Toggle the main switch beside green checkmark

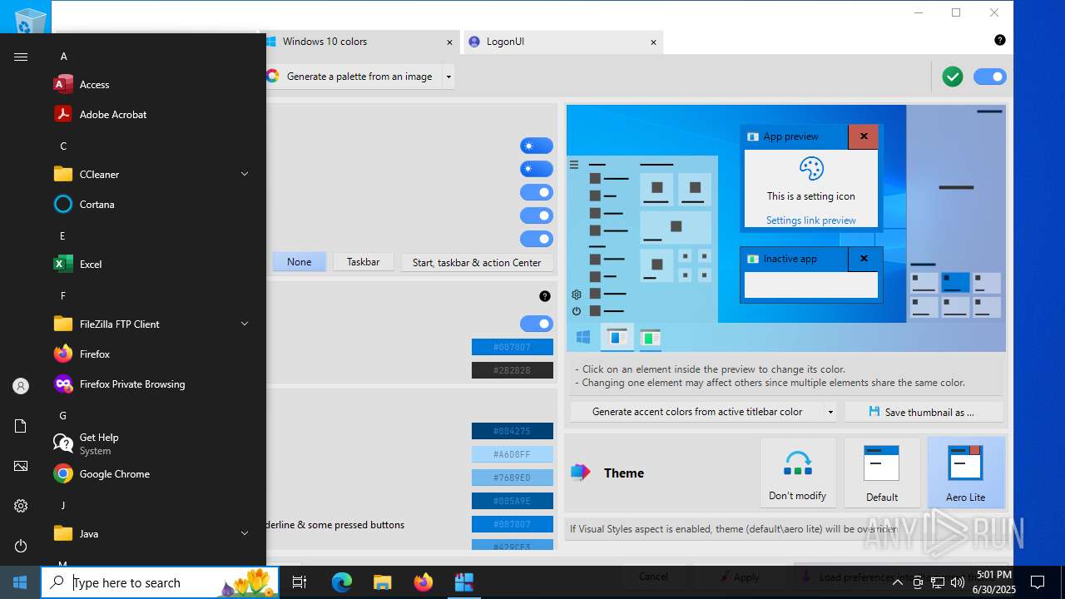coord(989,77)
